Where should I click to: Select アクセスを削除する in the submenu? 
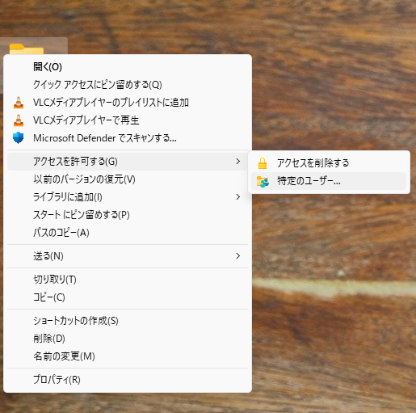pos(329,163)
